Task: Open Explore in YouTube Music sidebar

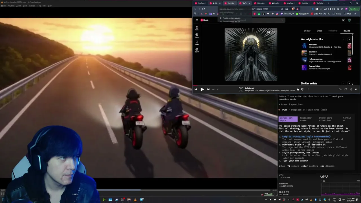Action: pyautogui.click(x=197, y=36)
